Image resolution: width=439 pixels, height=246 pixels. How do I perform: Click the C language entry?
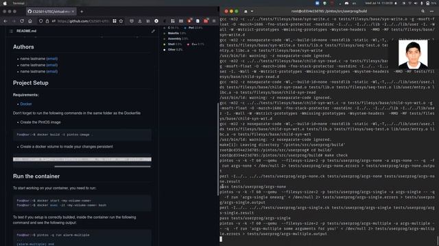point(171,28)
